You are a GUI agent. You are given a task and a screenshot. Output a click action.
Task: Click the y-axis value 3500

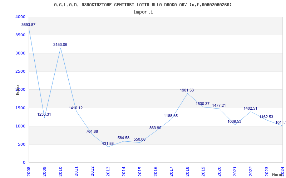tap(20, 35)
